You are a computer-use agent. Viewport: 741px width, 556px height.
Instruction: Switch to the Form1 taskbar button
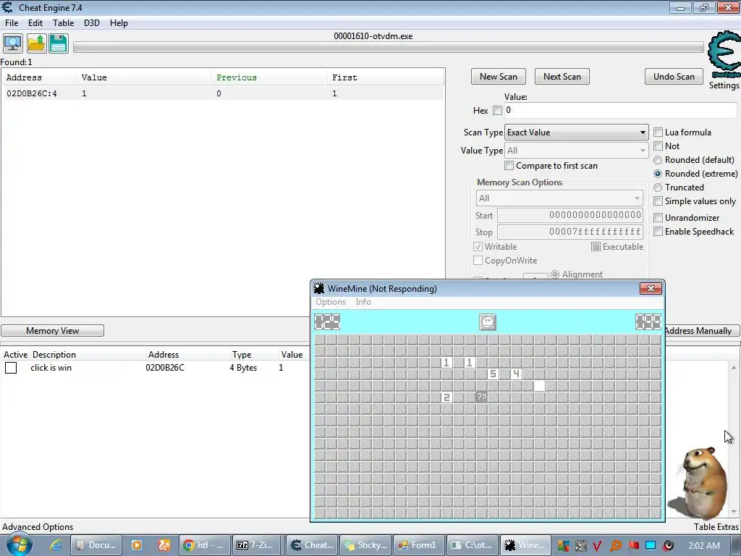(419, 545)
